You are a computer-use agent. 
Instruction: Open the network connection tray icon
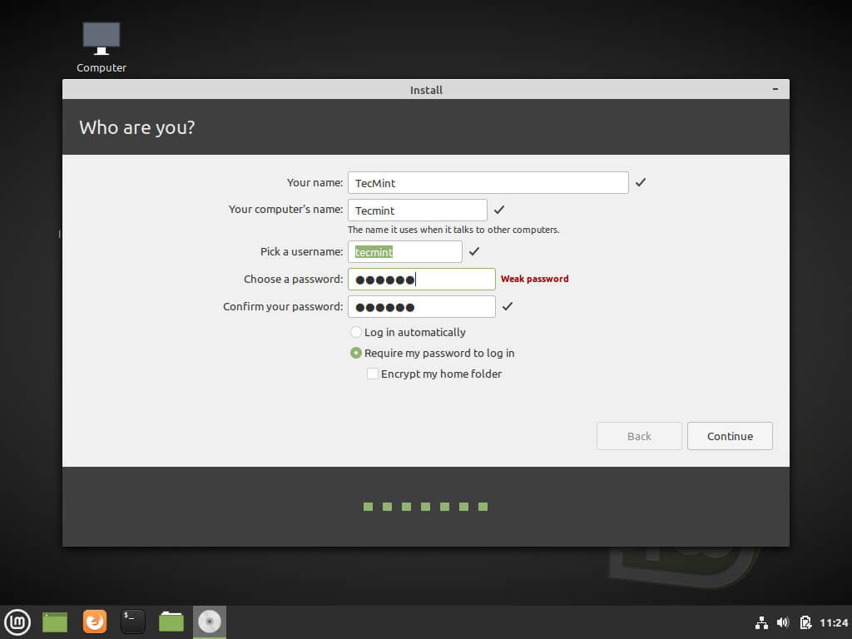(762, 622)
